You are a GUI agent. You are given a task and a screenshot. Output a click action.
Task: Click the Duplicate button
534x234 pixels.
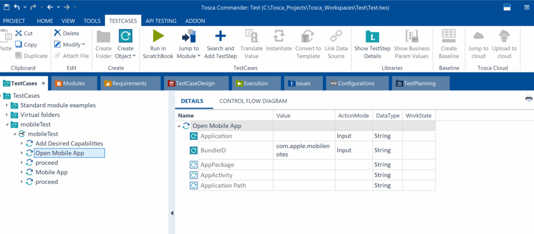[31, 56]
